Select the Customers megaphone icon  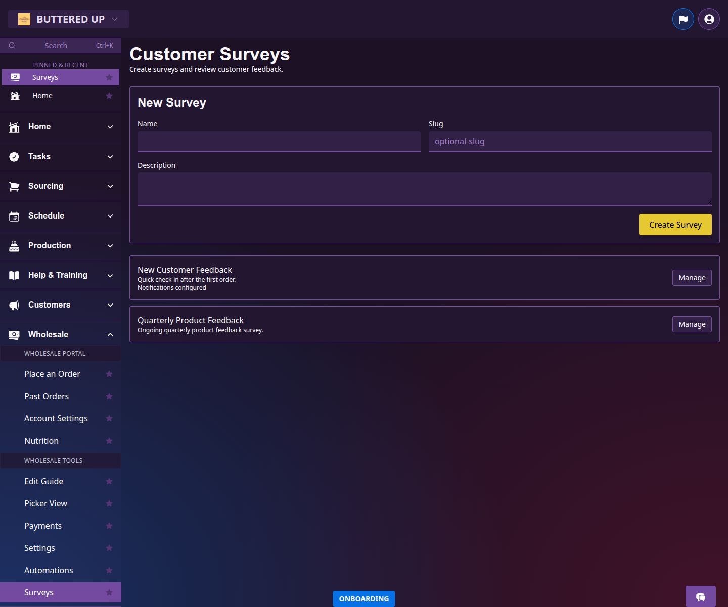click(14, 305)
